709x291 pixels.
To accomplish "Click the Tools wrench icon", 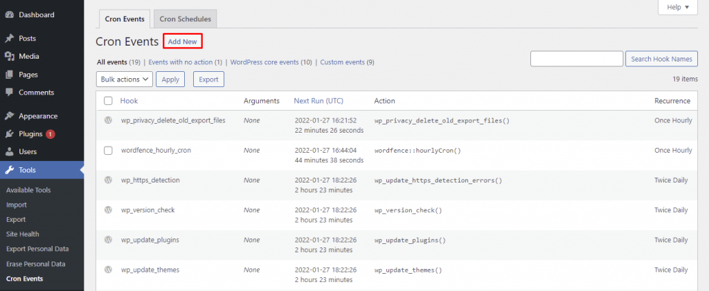I will click(x=9, y=170).
